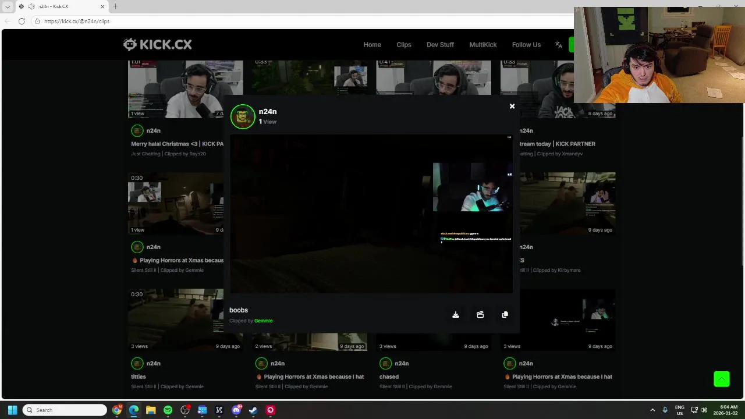This screenshot has width=745, height=419.
Task: Close the clip popup with the X
Action: 512,106
